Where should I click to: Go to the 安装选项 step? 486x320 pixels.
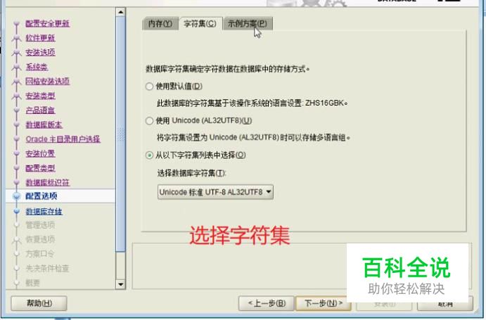(40, 53)
